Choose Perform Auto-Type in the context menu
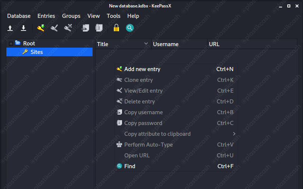Image resolution: width=303 pixels, height=189 pixels. [176, 145]
